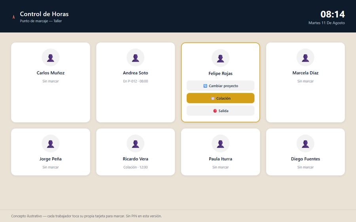The width and height of the screenshot is (356, 222).
Task: Tap Marcela Díaz's profile avatar
Action: (305, 57)
